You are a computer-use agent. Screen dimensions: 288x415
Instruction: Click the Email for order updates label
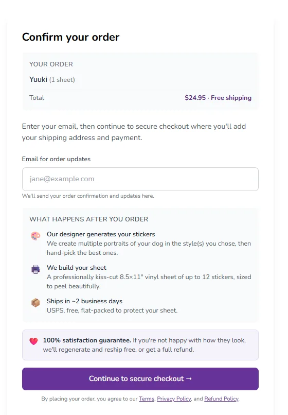tap(56, 159)
